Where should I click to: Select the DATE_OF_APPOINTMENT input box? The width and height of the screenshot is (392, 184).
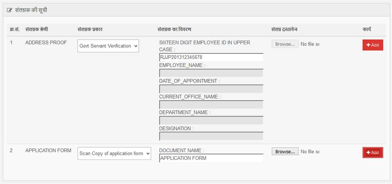click(x=211, y=89)
